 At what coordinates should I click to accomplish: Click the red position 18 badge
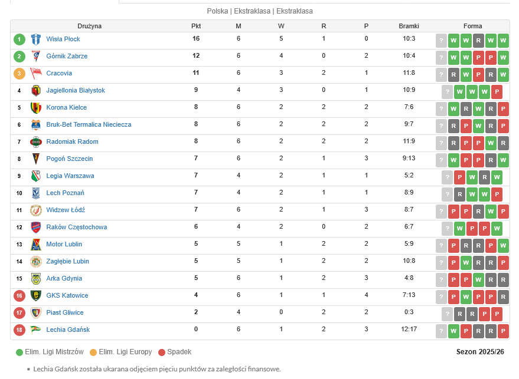19,330
